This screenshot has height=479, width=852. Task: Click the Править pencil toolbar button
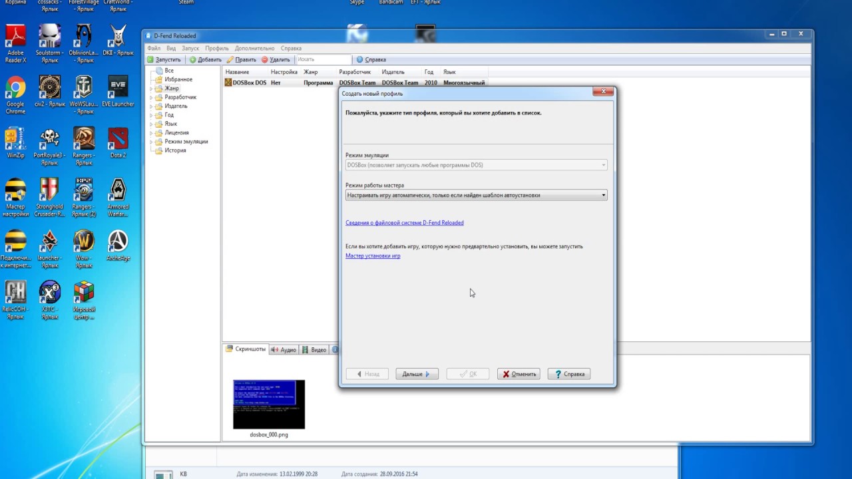pyautogui.click(x=241, y=60)
